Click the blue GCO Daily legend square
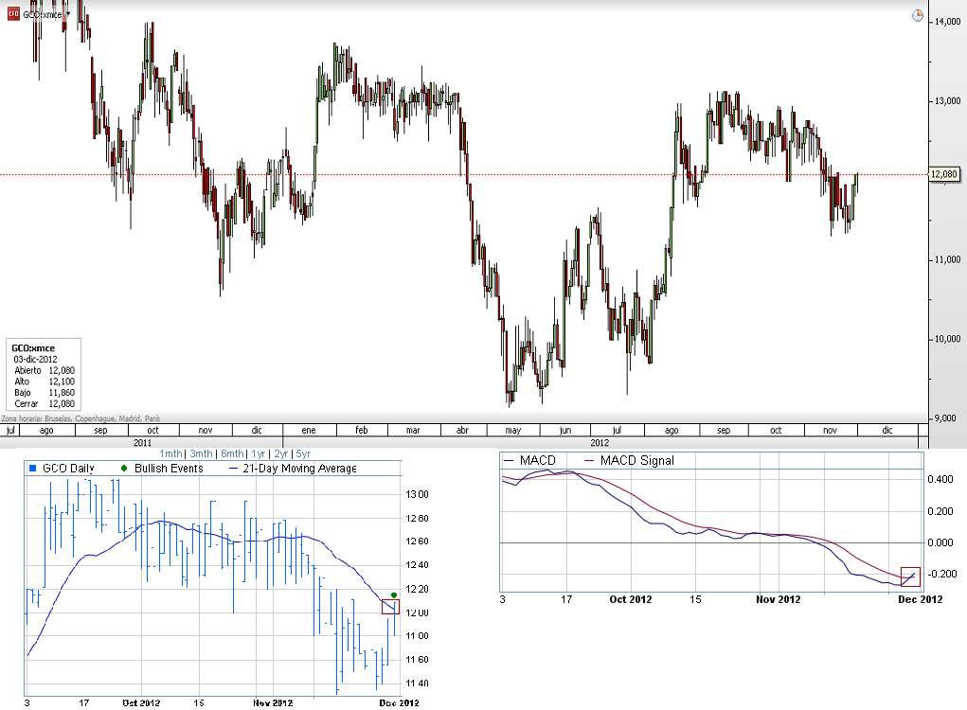Image resolution: width=967 pixels, height=710 pixels. pos(33,469)
